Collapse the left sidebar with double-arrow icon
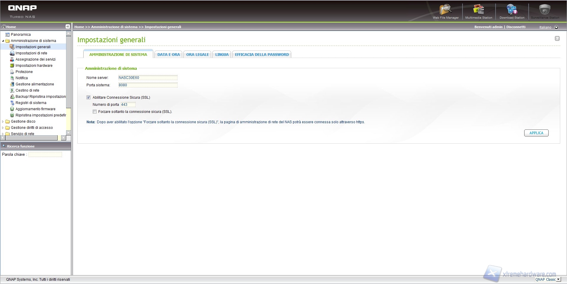Image resolution: width=567 pixels, height=284 pixels. click(x=68, y=27)
